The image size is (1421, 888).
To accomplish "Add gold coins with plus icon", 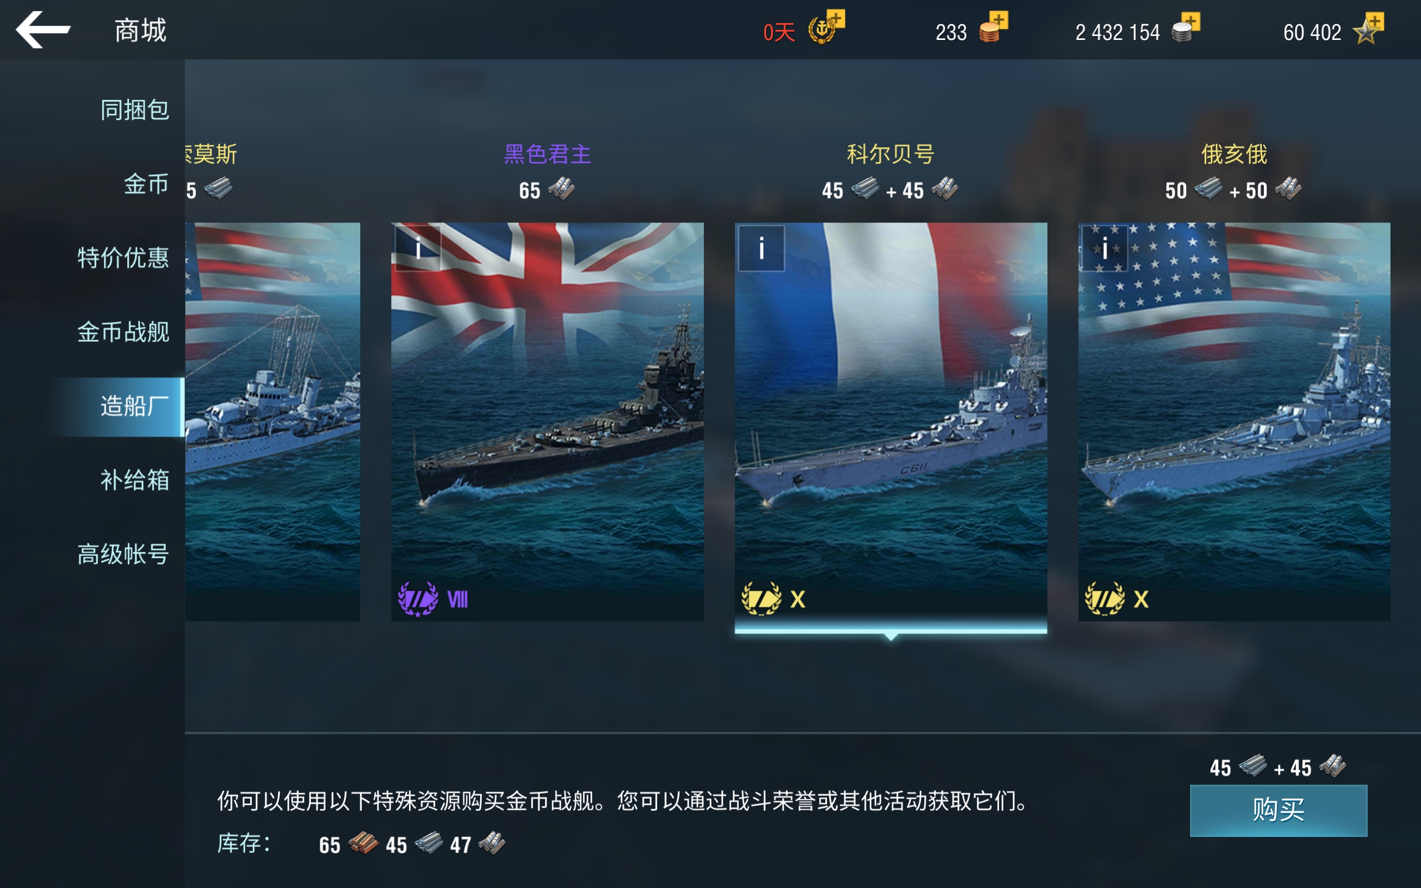I will pos(993,27).
